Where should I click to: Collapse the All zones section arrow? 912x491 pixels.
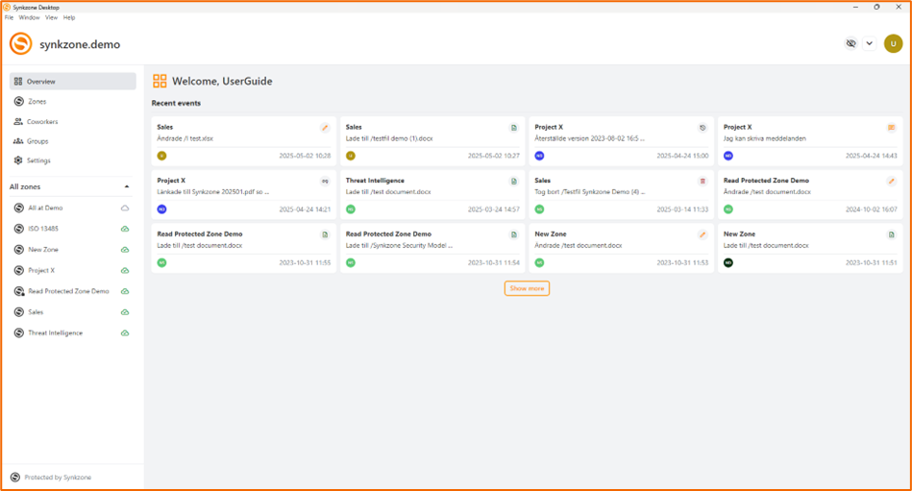point(127,186)
